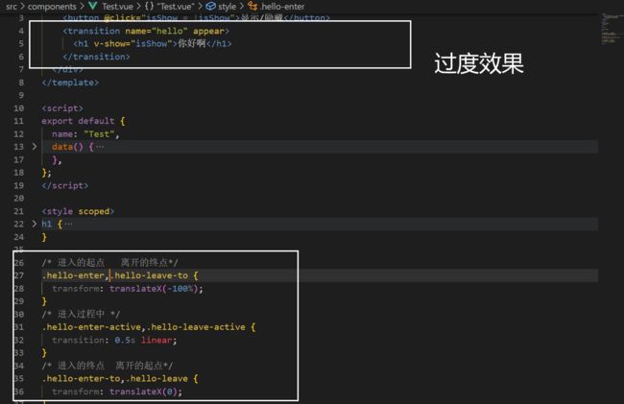Screen dimensions: 624x404
Task: Click the .hello-enter-active selector
Action: pos(91,327)
